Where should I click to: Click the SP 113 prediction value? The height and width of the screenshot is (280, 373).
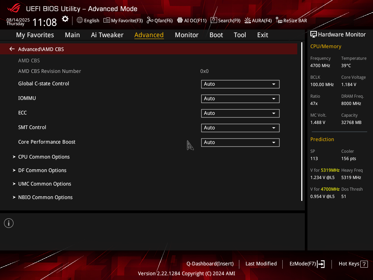314,159
